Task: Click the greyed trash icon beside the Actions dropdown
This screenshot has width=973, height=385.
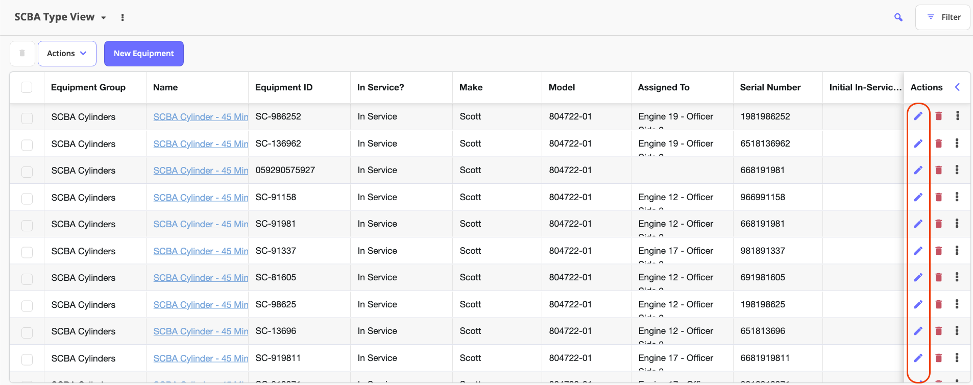Action: coord(22,54)
